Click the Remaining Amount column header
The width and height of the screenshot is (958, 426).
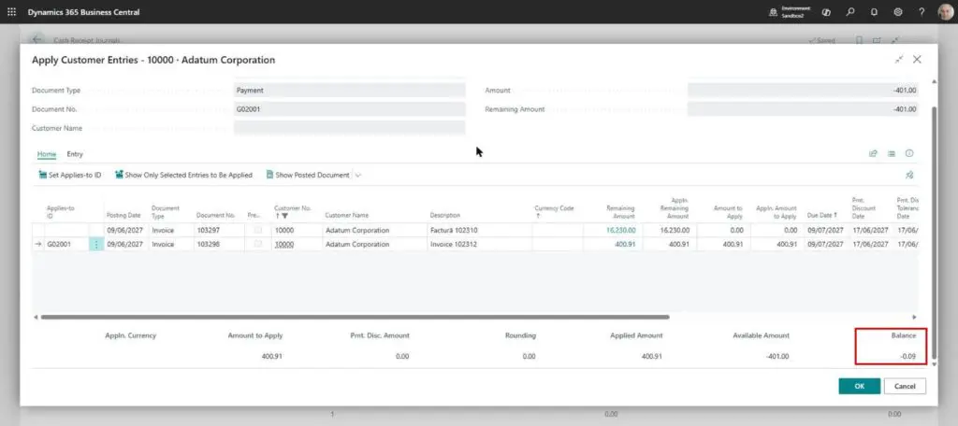pyautogui.click(x=621, y=211)
